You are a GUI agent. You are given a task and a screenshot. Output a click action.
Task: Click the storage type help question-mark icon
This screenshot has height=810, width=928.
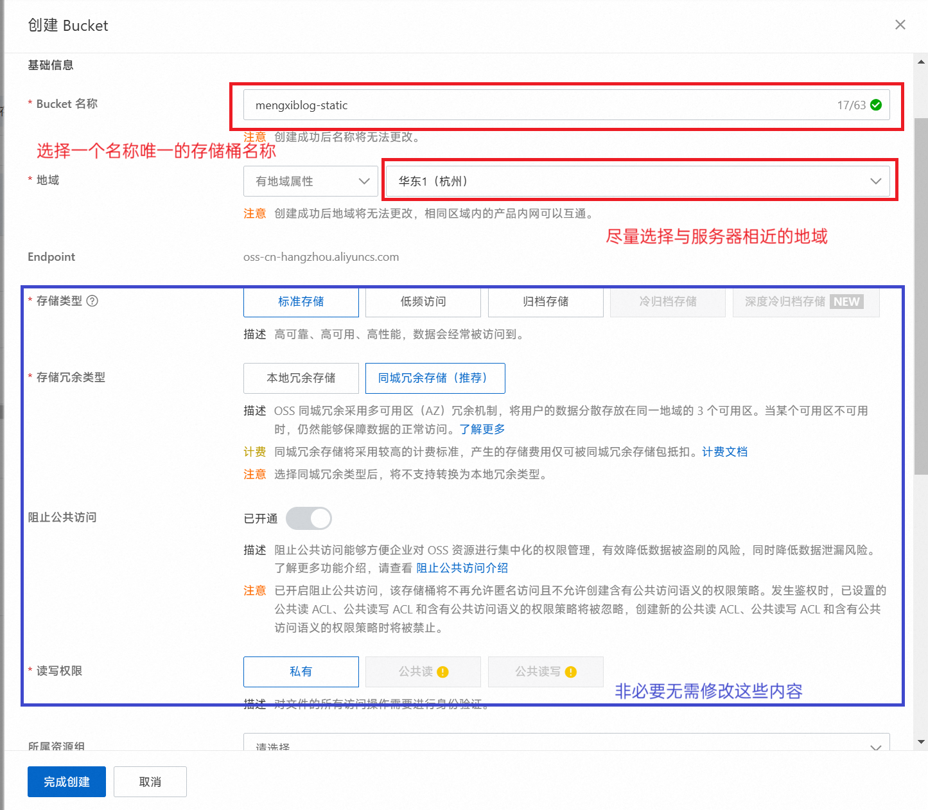(x=92, y=301)
